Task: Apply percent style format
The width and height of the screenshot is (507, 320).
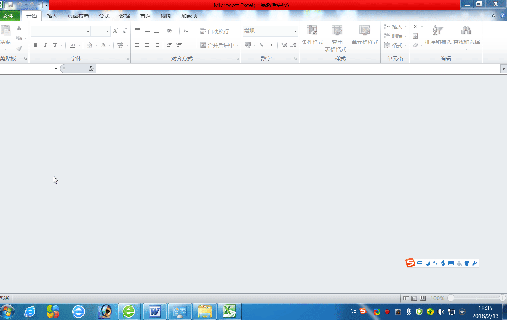Action: coord(262,45)
